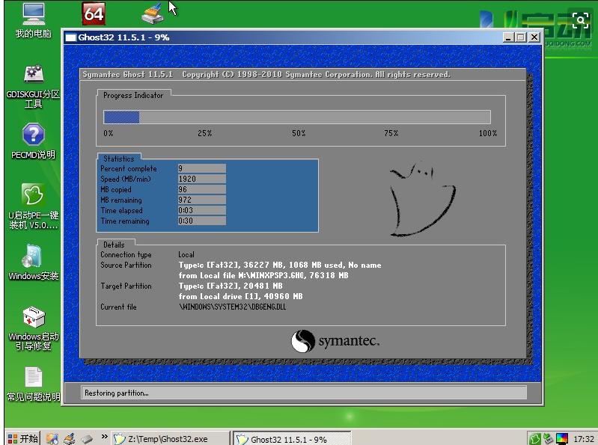Click the gray eraser-shaped quick launch icon
This screenshot has width=598, height=445.
pos(87,439)
